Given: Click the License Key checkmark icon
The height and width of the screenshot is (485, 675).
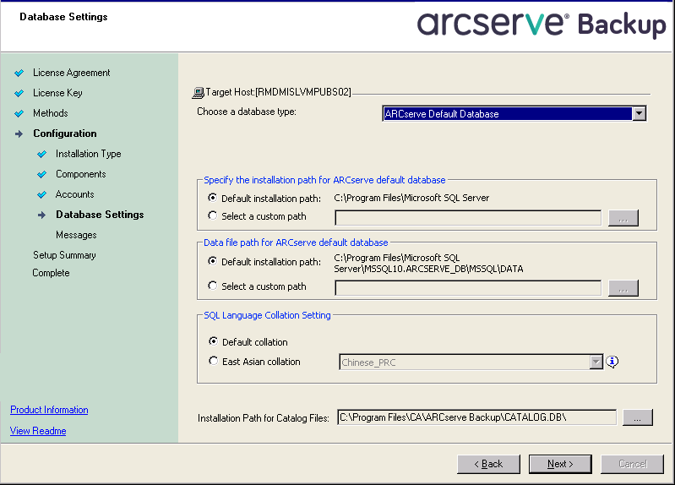Looking at the screenshot, I should pos(19,93).
